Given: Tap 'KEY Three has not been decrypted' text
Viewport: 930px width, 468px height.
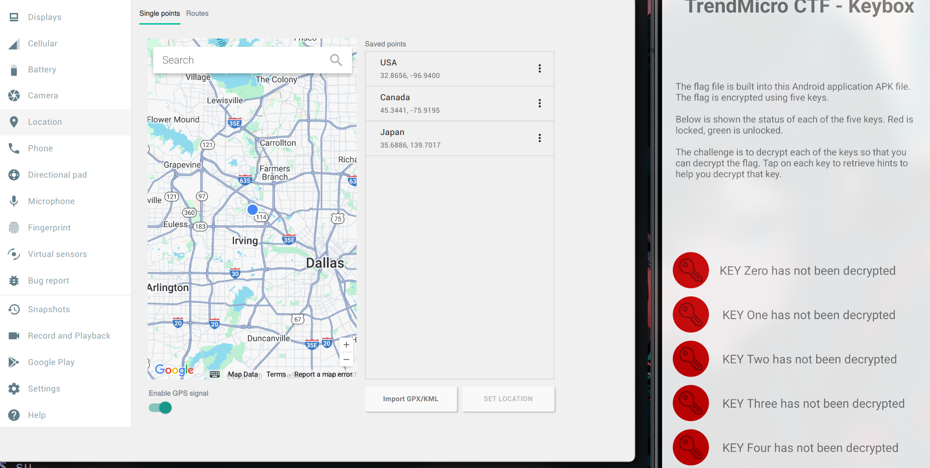Looking at the screenshot, I should coord(813,404).
